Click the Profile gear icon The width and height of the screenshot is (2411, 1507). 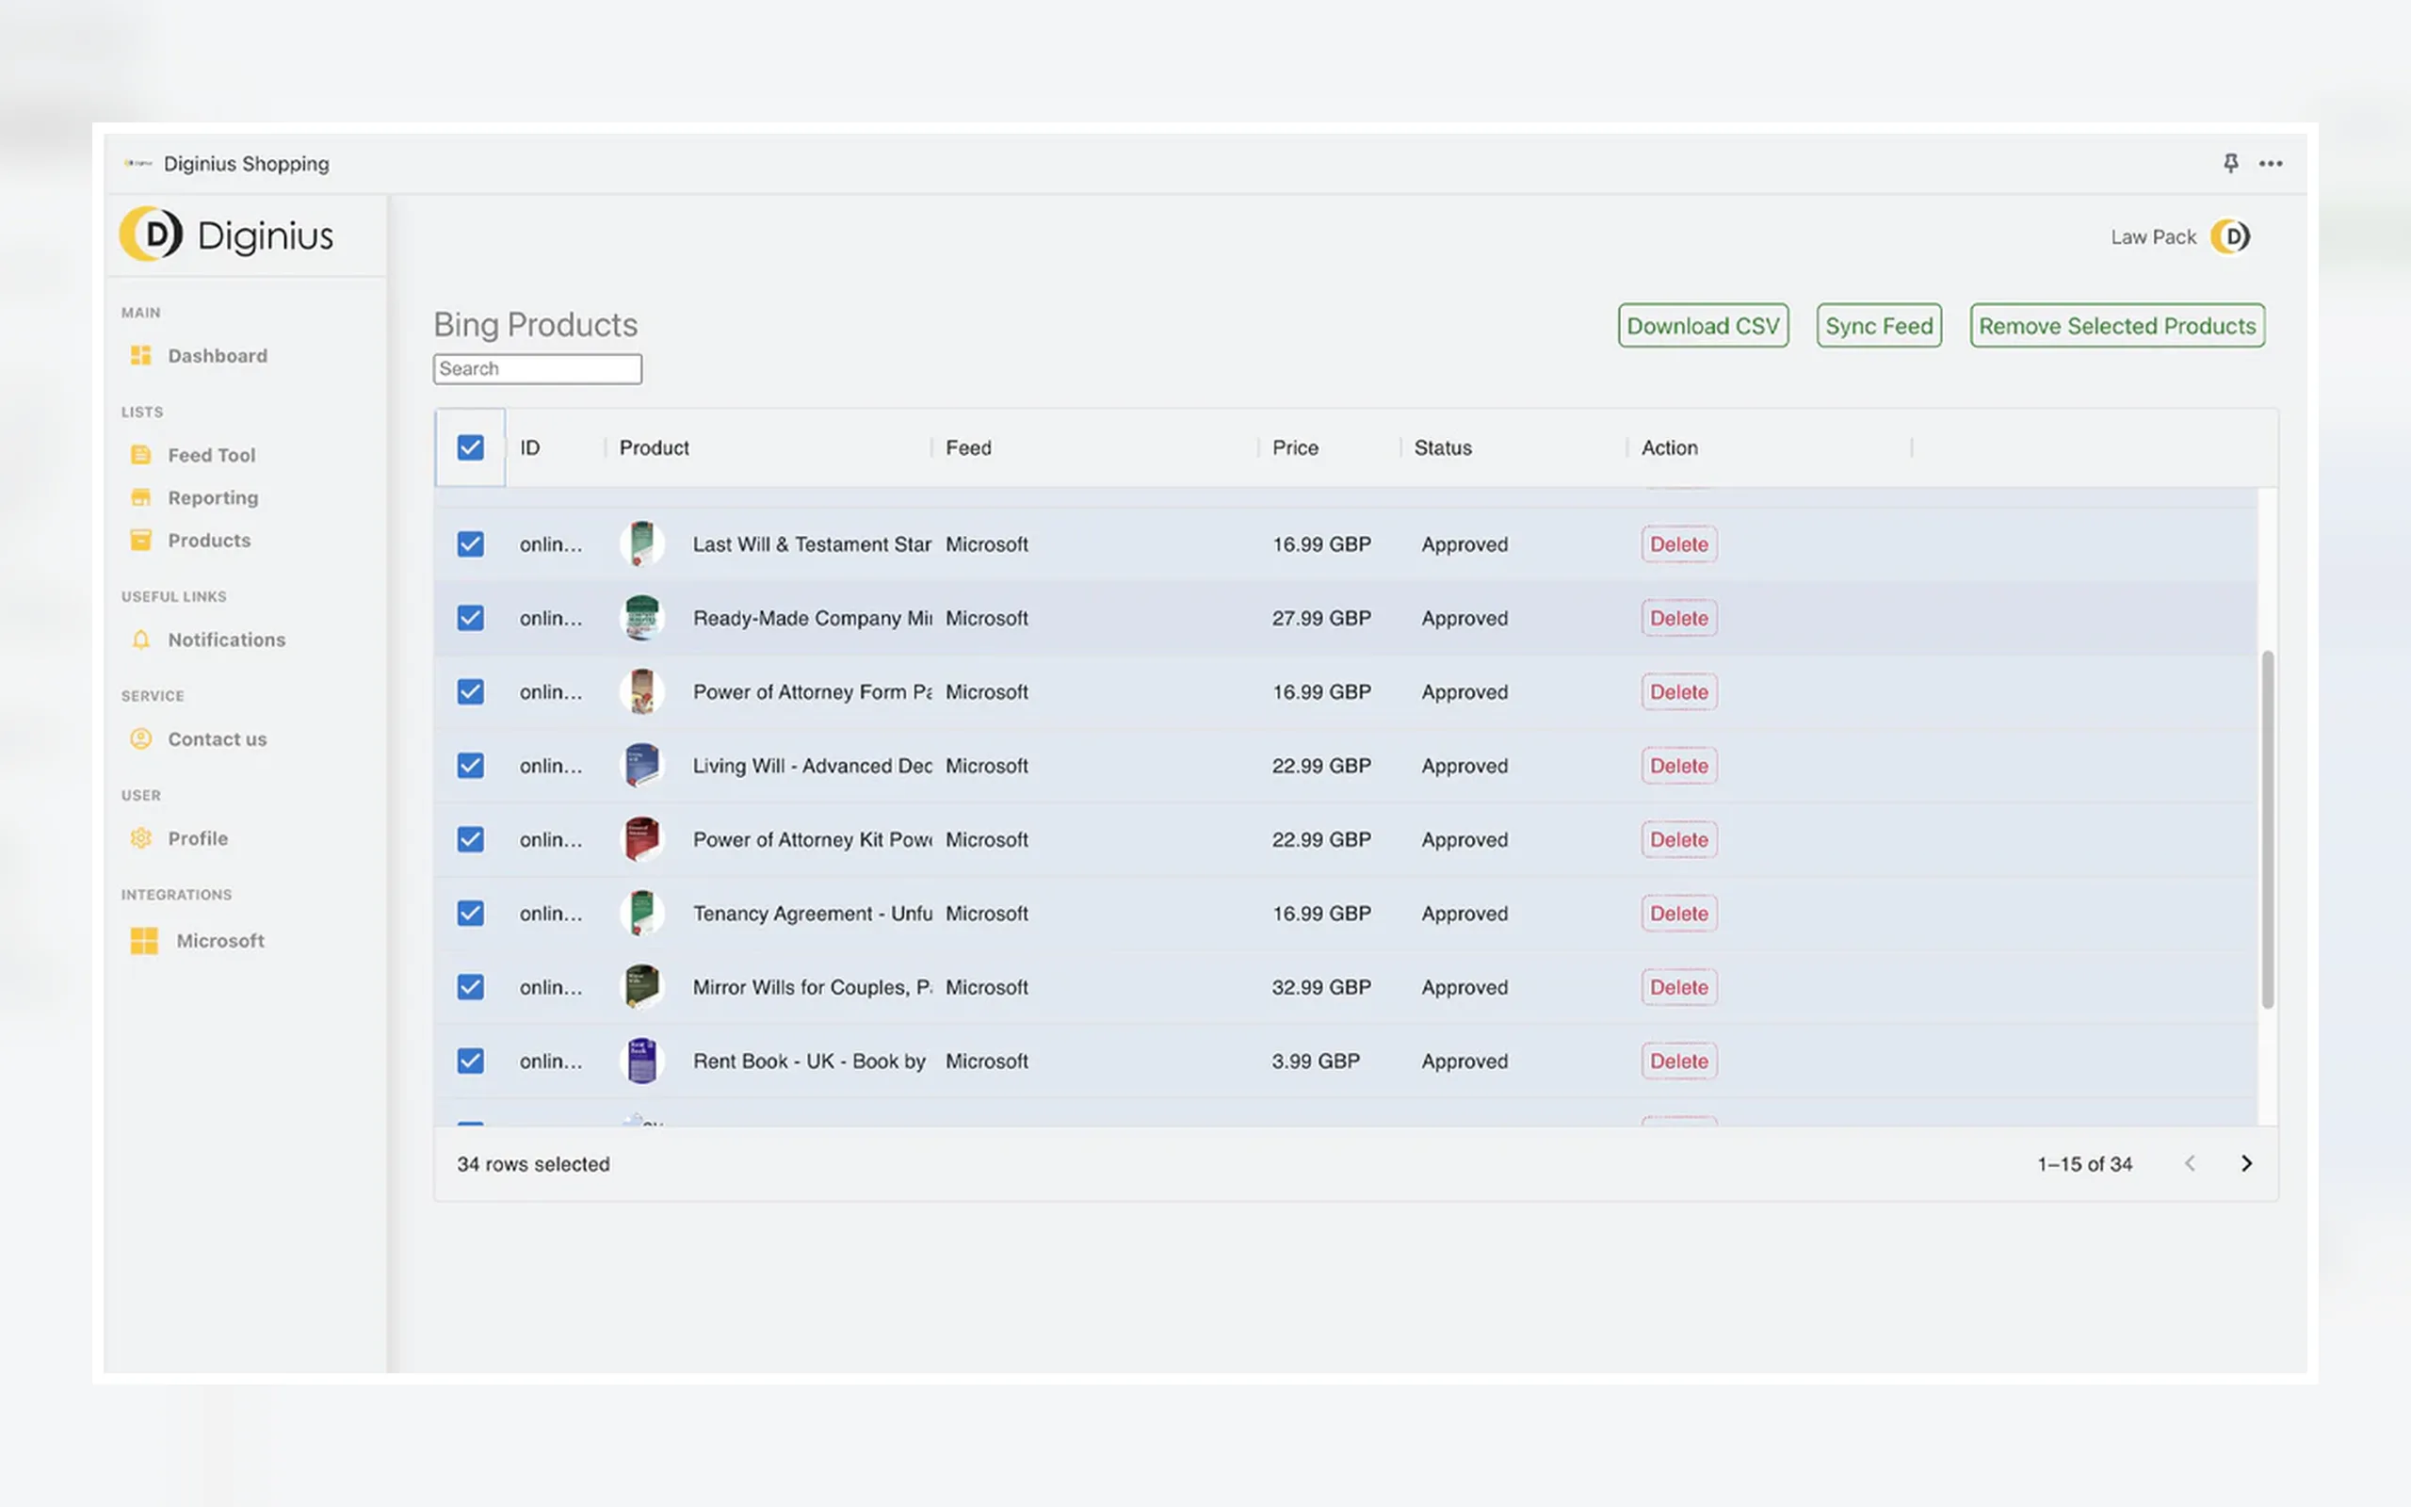point(140,838)
